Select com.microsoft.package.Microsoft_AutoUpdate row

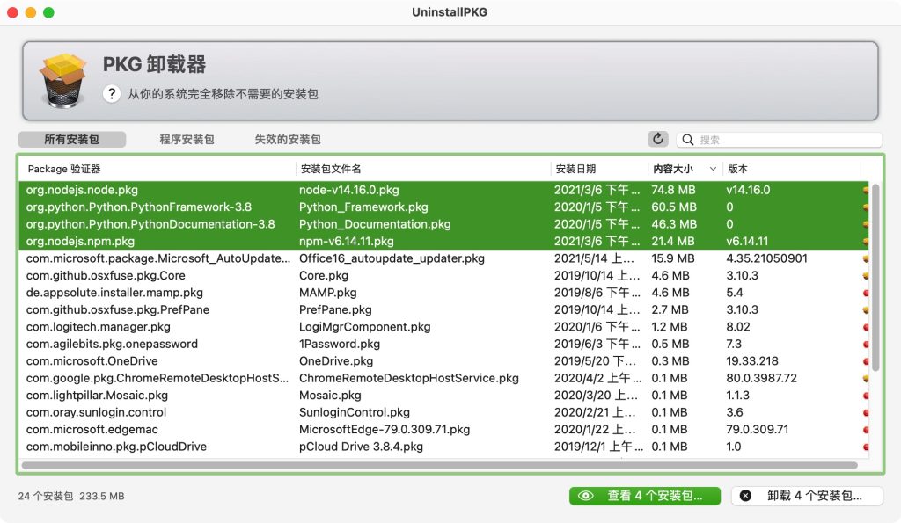coord(443,259)
